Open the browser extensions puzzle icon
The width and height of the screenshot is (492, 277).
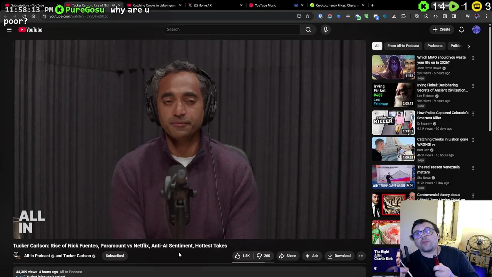403,16
